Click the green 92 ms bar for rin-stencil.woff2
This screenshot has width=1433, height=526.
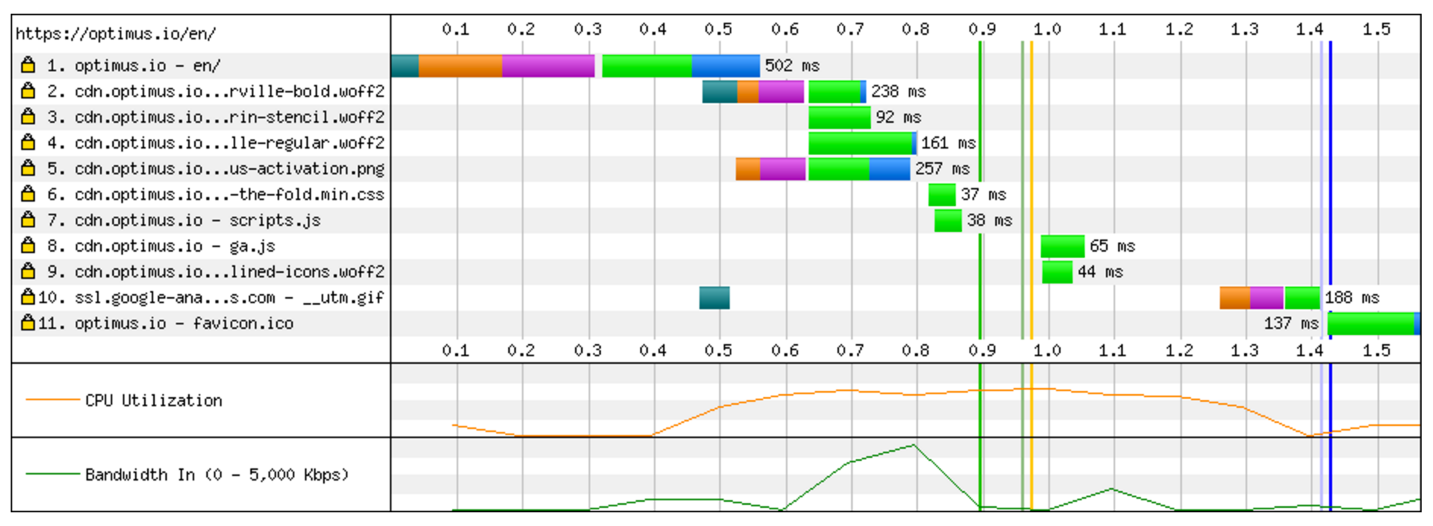coord(839,117)
